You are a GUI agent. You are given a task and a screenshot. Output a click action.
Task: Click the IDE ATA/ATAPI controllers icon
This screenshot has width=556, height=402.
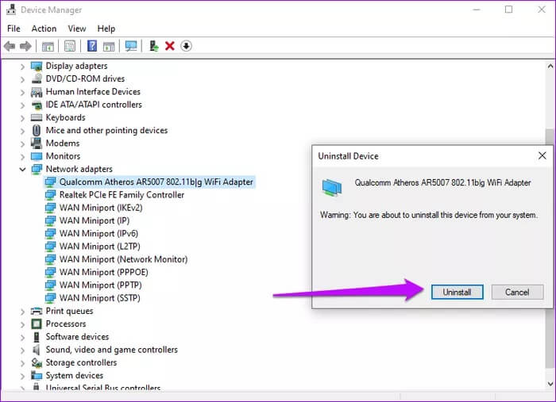37,105
